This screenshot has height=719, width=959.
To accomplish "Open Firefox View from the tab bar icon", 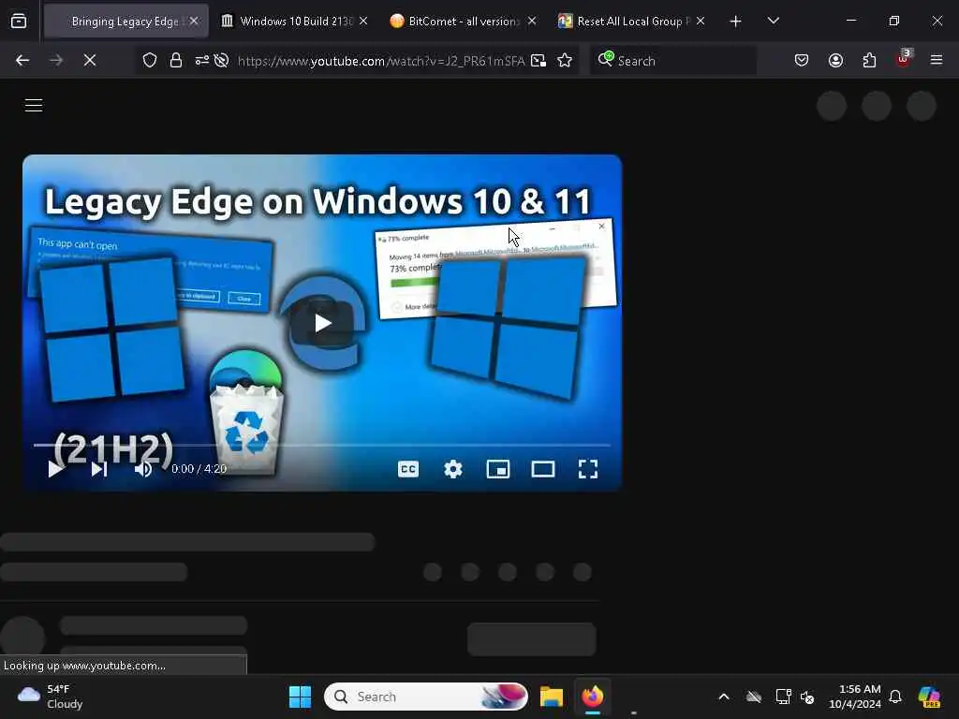I will pos(19,22).
